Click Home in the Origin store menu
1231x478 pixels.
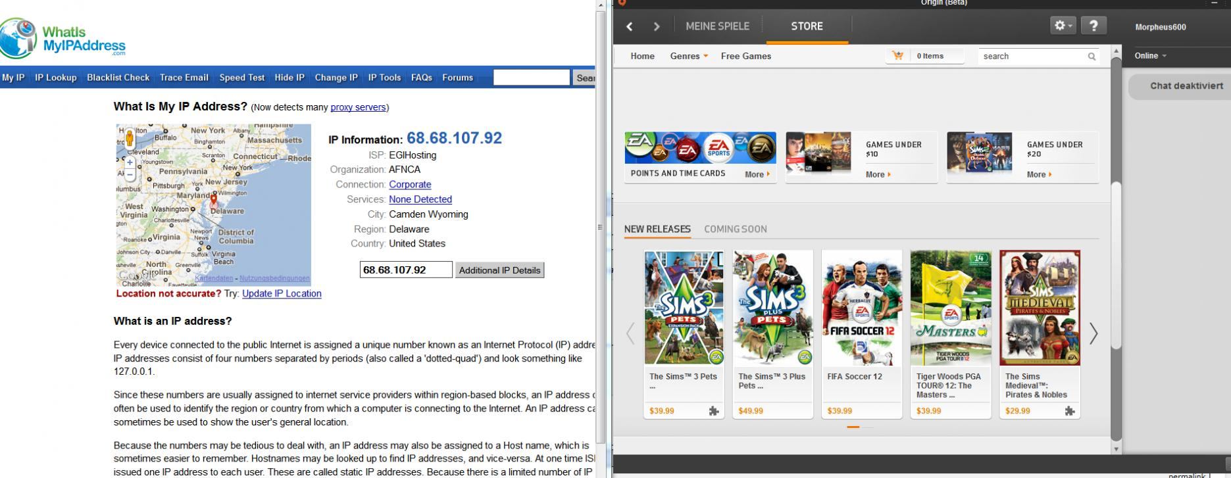(x=642, y=56)
